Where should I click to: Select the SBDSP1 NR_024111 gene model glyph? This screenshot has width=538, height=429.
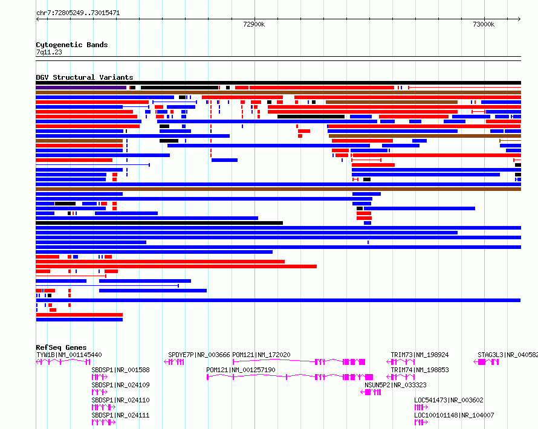coord(103,422)
